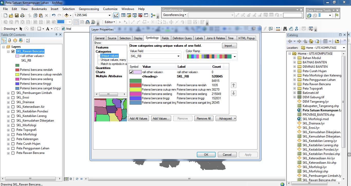351x186 pixels.
Task: Select the Find binoculars tool
Action: [x=285, y=29]
